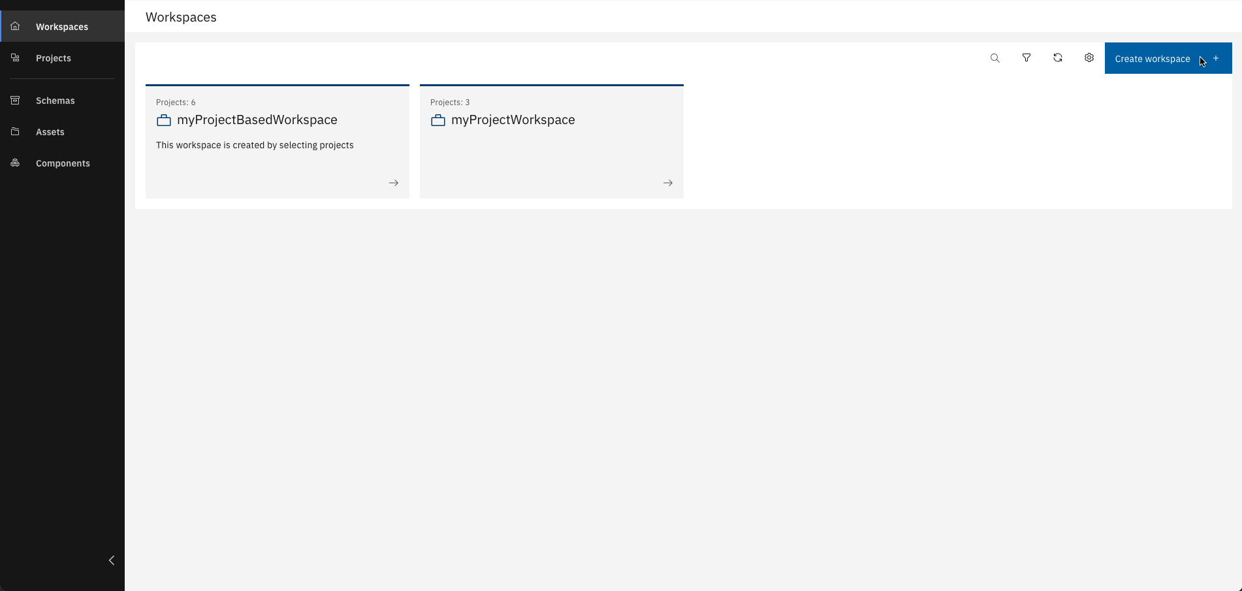Collapse the left navigation sidebar
Image resolution: width=1242 pixels, height=591 pixels.
click(x=112, y=560)
